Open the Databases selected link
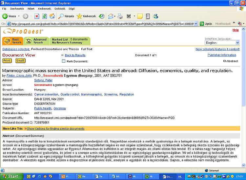The image size is (246, 180). (16, 49)
